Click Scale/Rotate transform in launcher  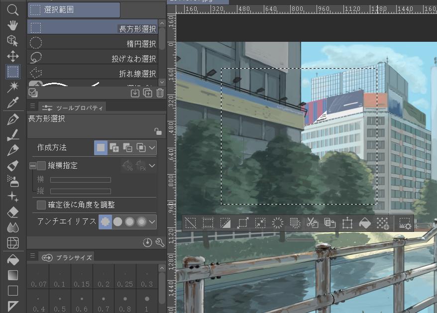(347, 223)
